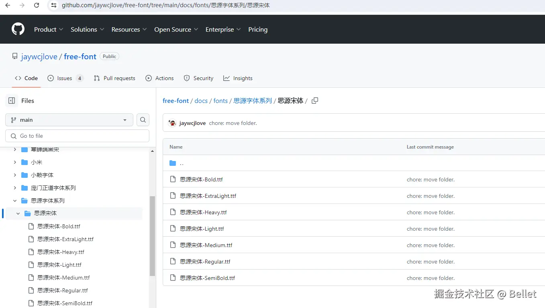Click the search magnifier button beside branch
The width and height of the screenshot is (545, 308).
click(143, 120)
